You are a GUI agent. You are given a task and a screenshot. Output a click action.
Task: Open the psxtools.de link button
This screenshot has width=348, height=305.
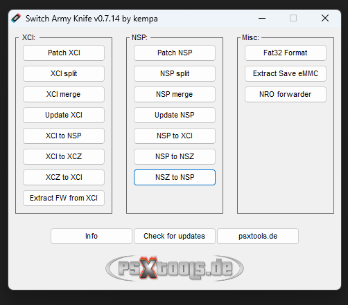point(258,236)
